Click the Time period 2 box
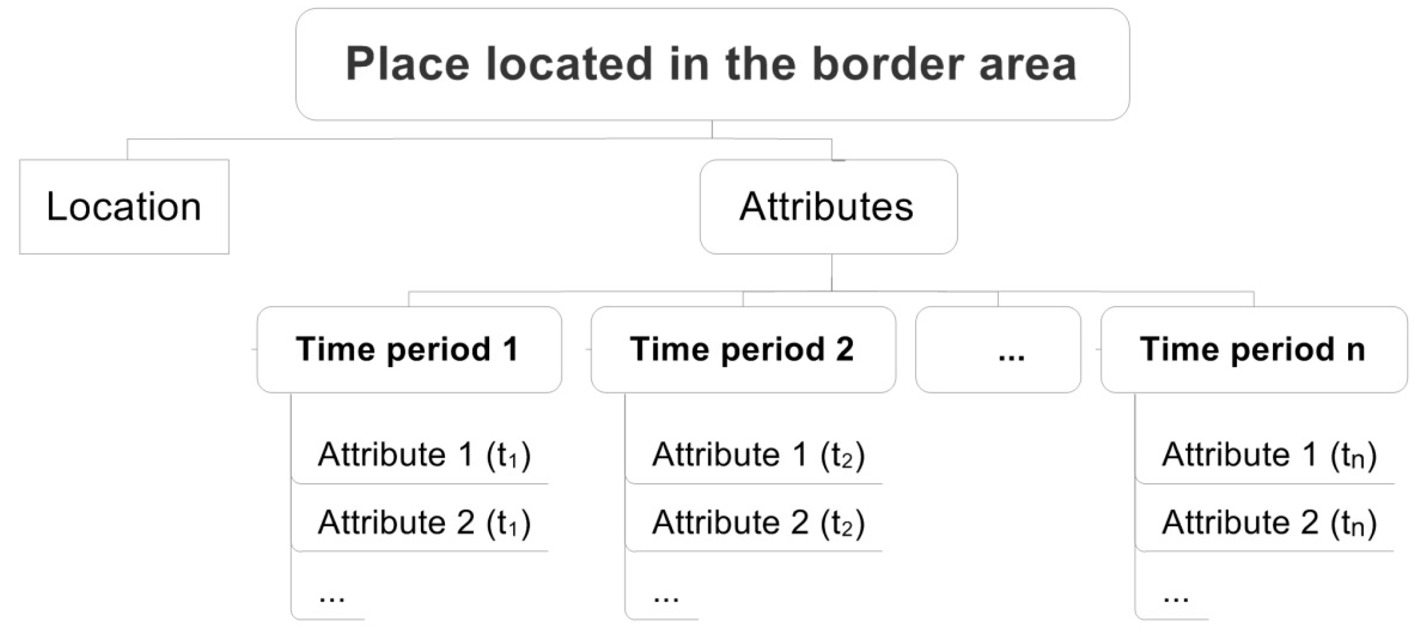1422x640 pixels. click(x=743, y=349)
